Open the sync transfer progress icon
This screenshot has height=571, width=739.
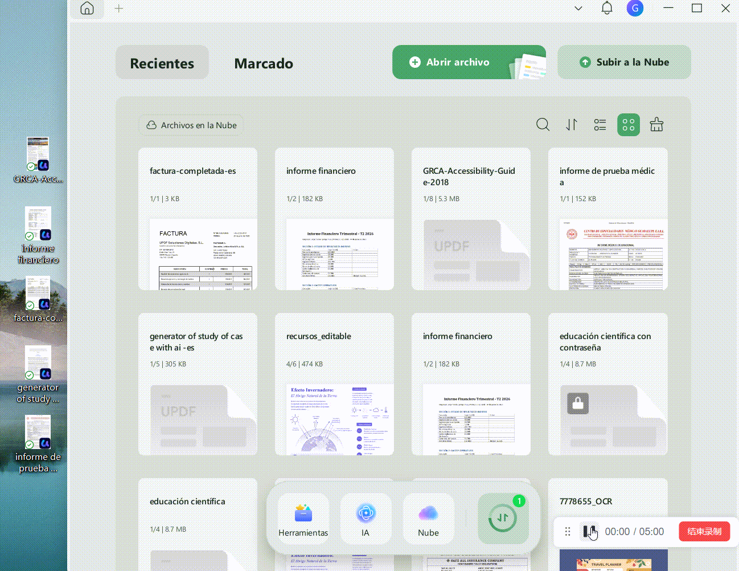coord(503,518)
